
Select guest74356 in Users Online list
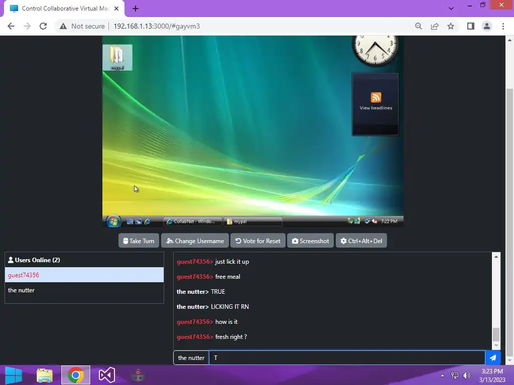pos(84,275)
